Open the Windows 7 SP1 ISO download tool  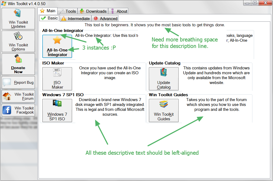point(57,111)
